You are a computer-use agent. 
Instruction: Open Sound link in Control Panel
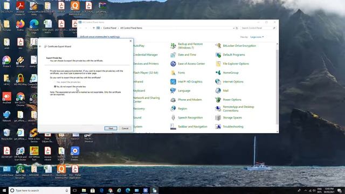click(137, 117)
